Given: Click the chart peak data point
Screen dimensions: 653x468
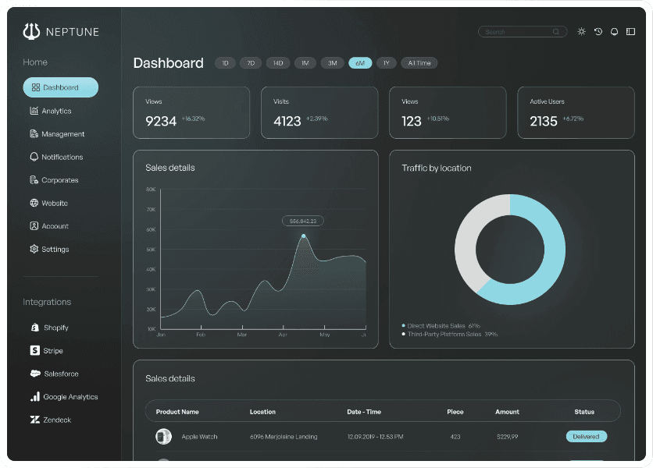Looking at the screenshot, I should [304, 236].
